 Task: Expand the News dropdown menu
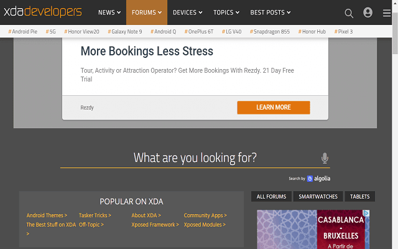tap(109, 12)
